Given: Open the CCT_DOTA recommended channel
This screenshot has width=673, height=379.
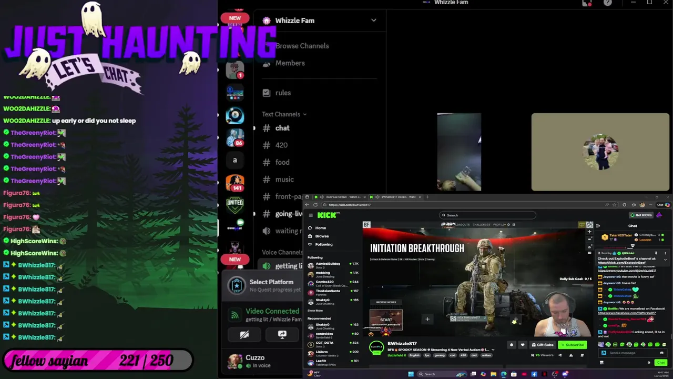Looking at the screenshot, I should pos(333,344).
